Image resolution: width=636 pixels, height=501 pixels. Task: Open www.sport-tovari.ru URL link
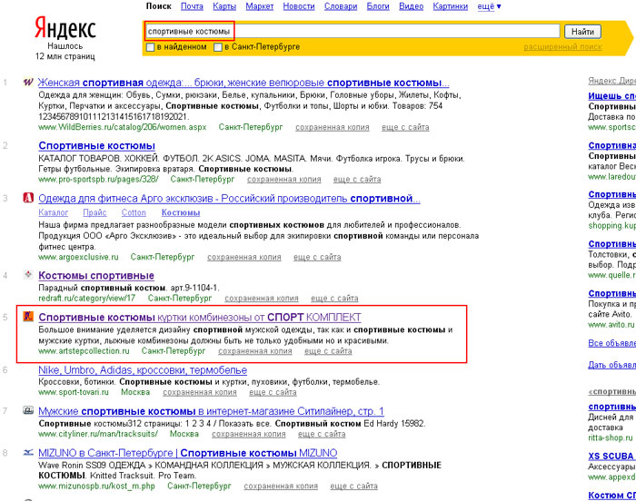74,392
